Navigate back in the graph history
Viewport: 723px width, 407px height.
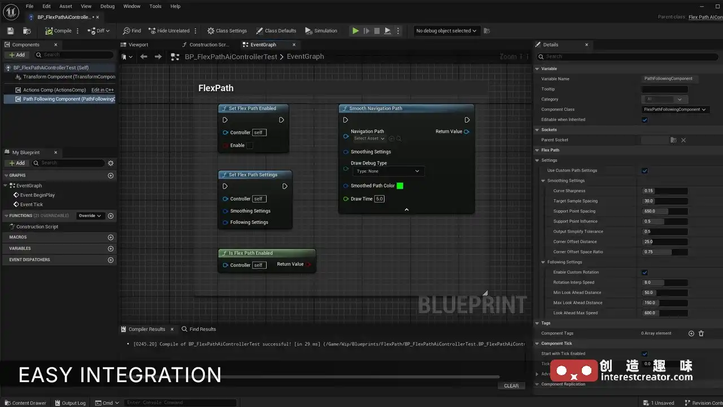point(143,57)
